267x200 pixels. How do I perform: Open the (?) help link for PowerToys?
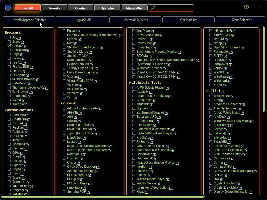point(154,48)
